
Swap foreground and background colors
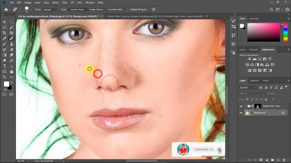tap(11, 82)
